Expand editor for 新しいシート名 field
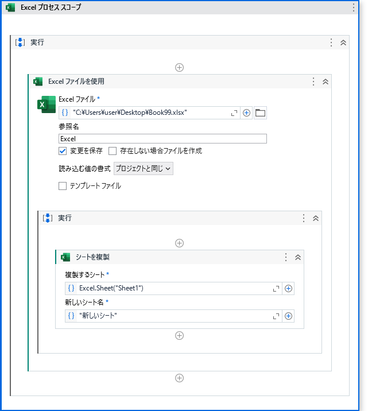372x411 pixels. [x=276, y=316]
